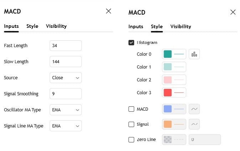This screenshot has width=240, height=151.
Task: Change Color 3 red swatch
Action: tap(168, 93)
